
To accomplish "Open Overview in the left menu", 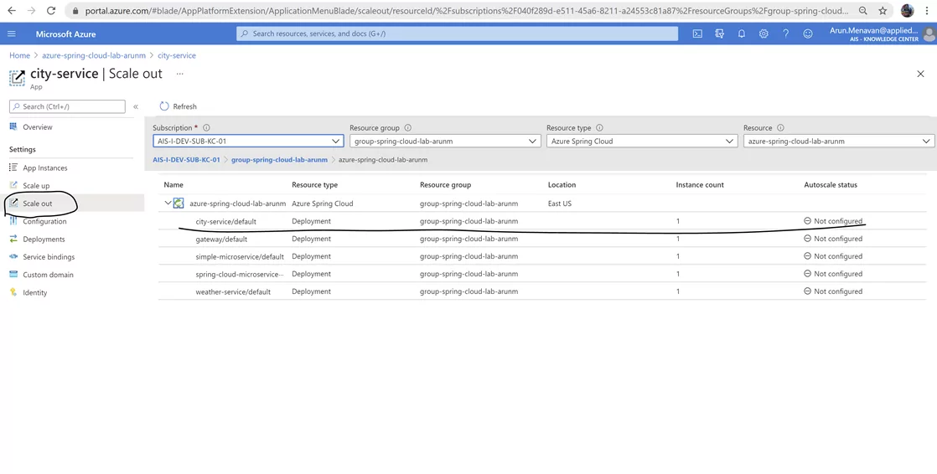I will [38, 127].
